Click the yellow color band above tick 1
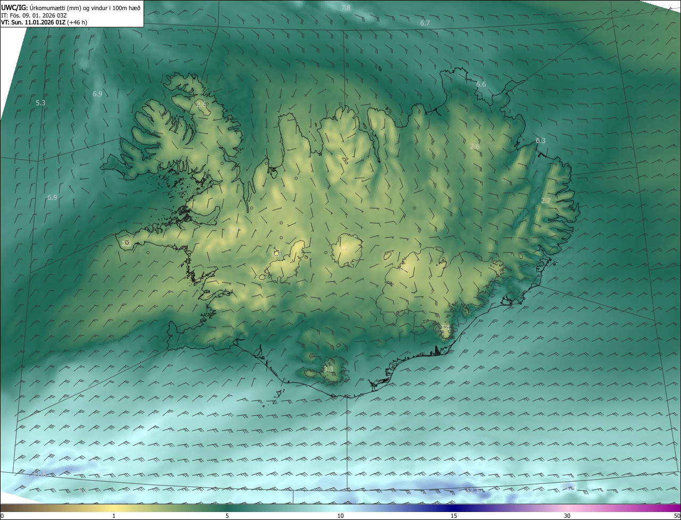This screenshot has height=520, width=681. (114, 508)
